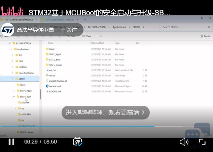
Task: Click the batch file icon beside env.bat
Action: (47, 70)
